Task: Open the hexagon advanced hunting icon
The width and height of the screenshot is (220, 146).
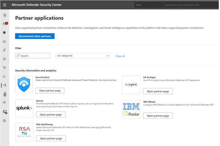Action: pos(4,59)
